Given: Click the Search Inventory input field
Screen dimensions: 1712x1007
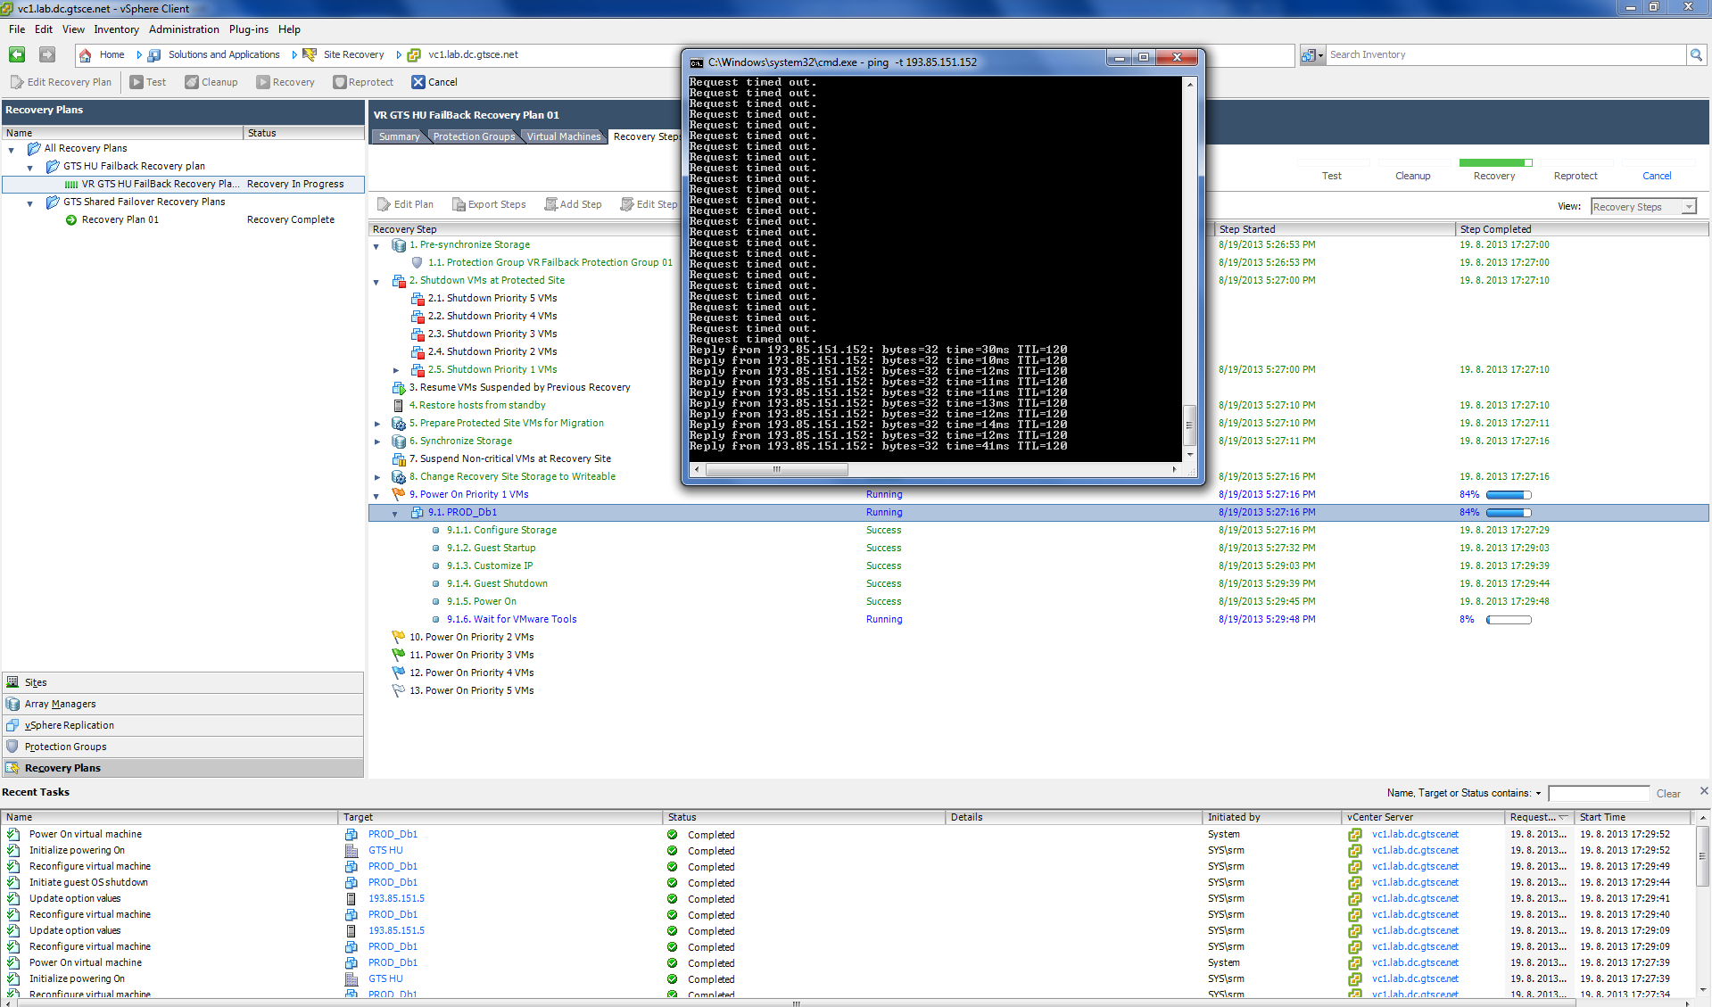Looking at the screenshot, I should point(1506,55).
